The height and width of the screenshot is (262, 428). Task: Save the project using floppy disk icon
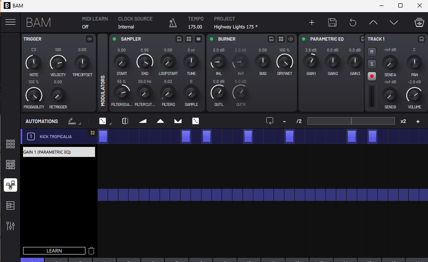click(x=332, y=22)
